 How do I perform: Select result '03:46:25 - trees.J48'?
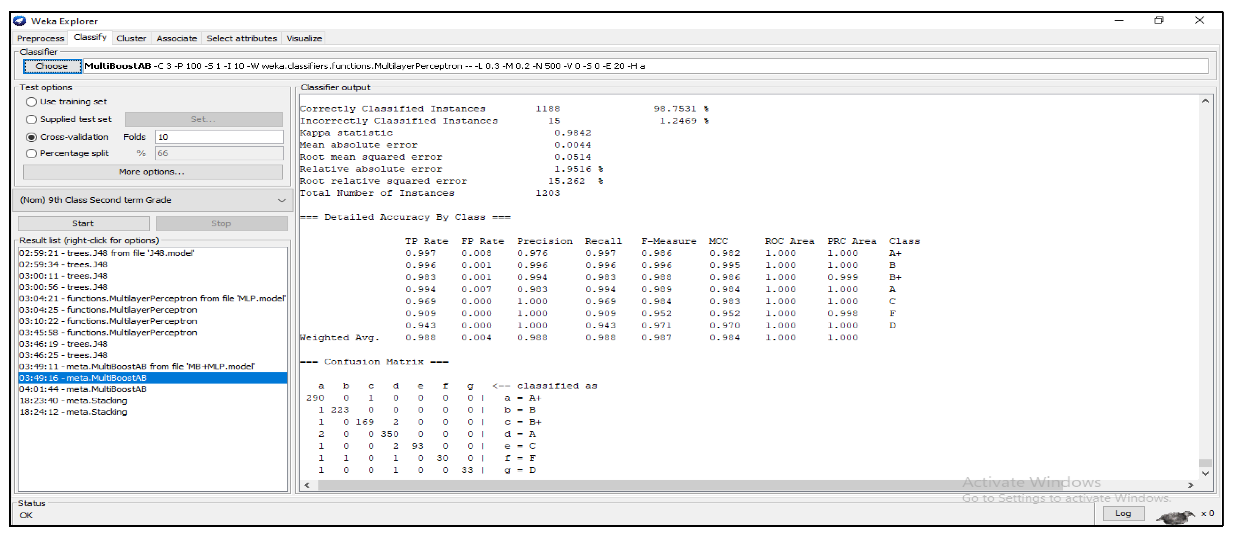153,355
